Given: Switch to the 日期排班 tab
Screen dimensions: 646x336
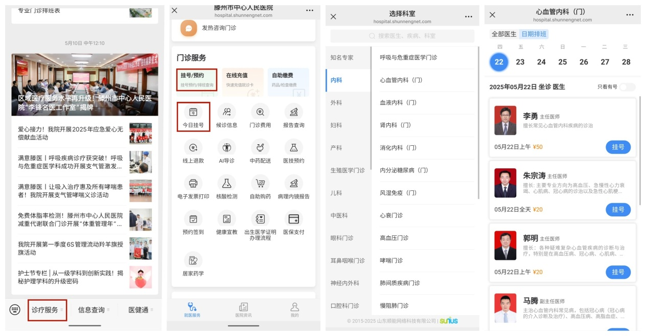Looking at the screenshot, I should click(534, 34).
